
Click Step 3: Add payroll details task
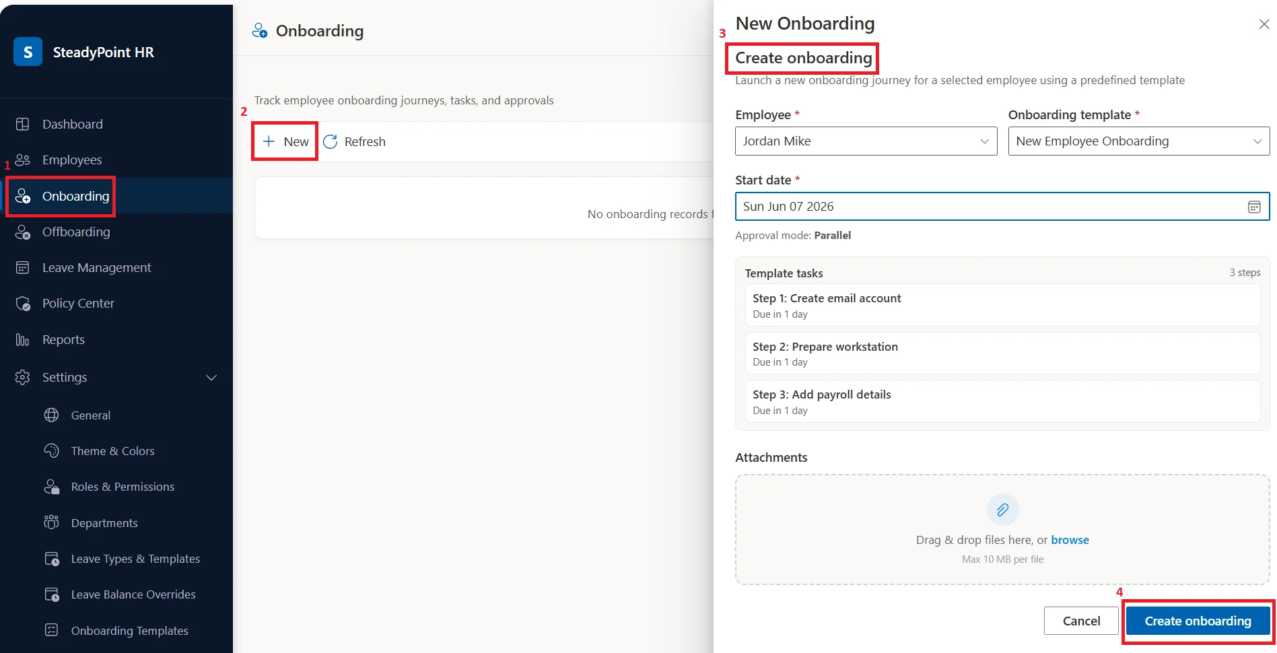point(1002,402)
